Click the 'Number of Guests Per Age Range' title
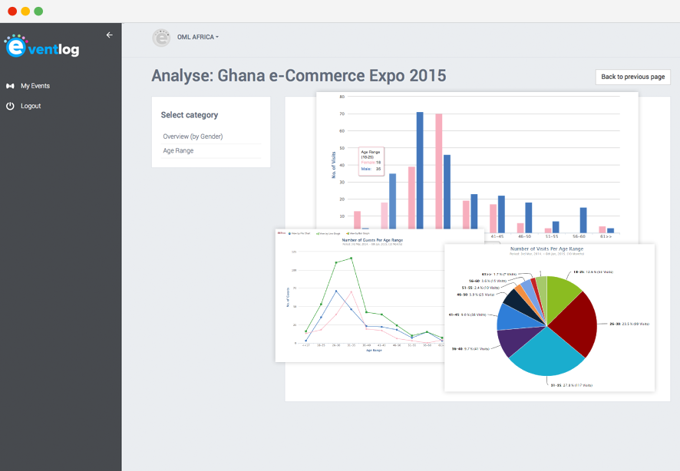 pos(372,239)
